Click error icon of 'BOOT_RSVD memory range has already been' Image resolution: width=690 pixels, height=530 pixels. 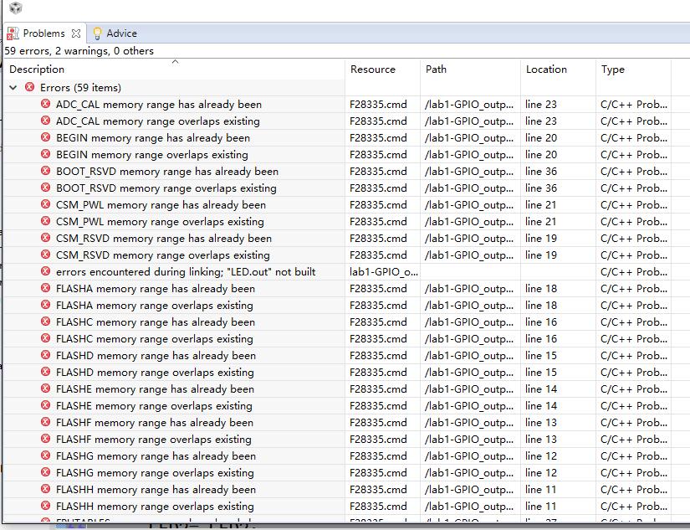[45, 171]
